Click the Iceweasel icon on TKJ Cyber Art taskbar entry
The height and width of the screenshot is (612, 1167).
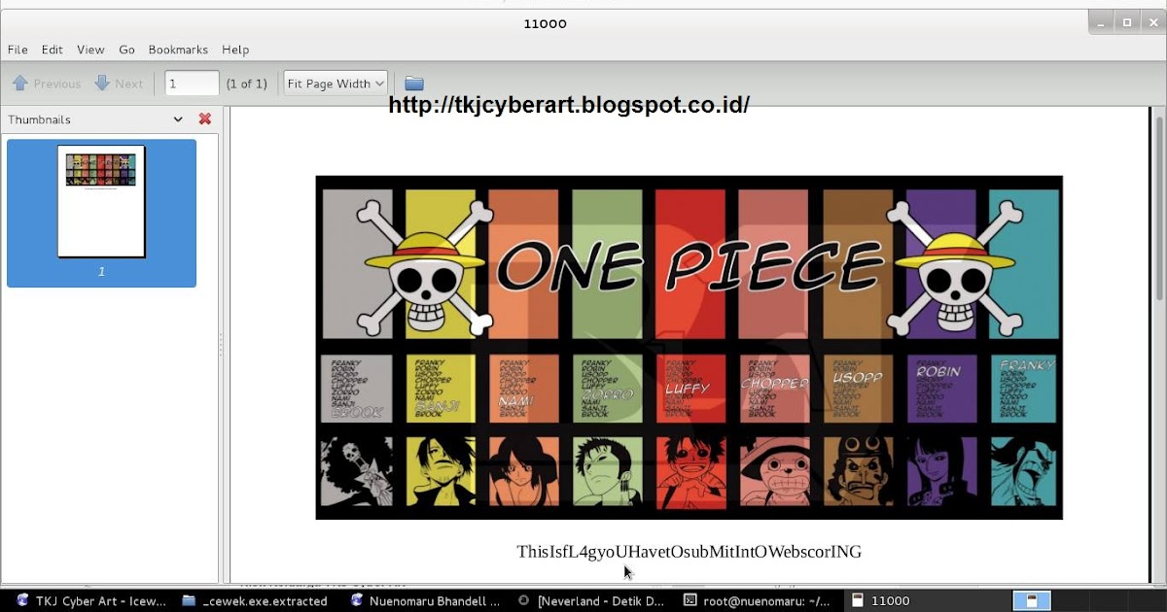pos(22,601)
